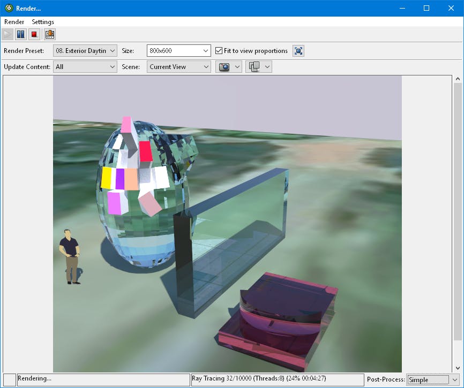Open the Post-Process Simple dropdown

tap(432, 379)
